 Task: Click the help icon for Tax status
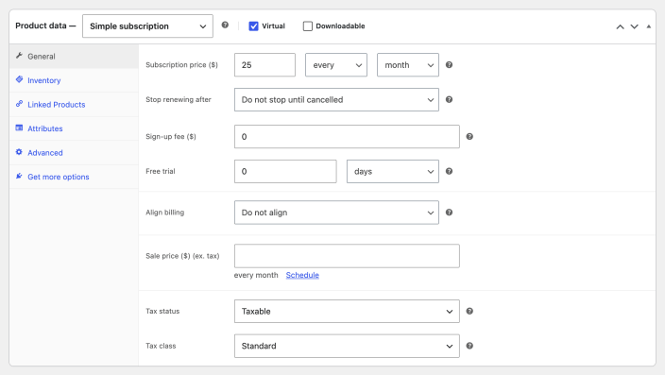[469, 312]
